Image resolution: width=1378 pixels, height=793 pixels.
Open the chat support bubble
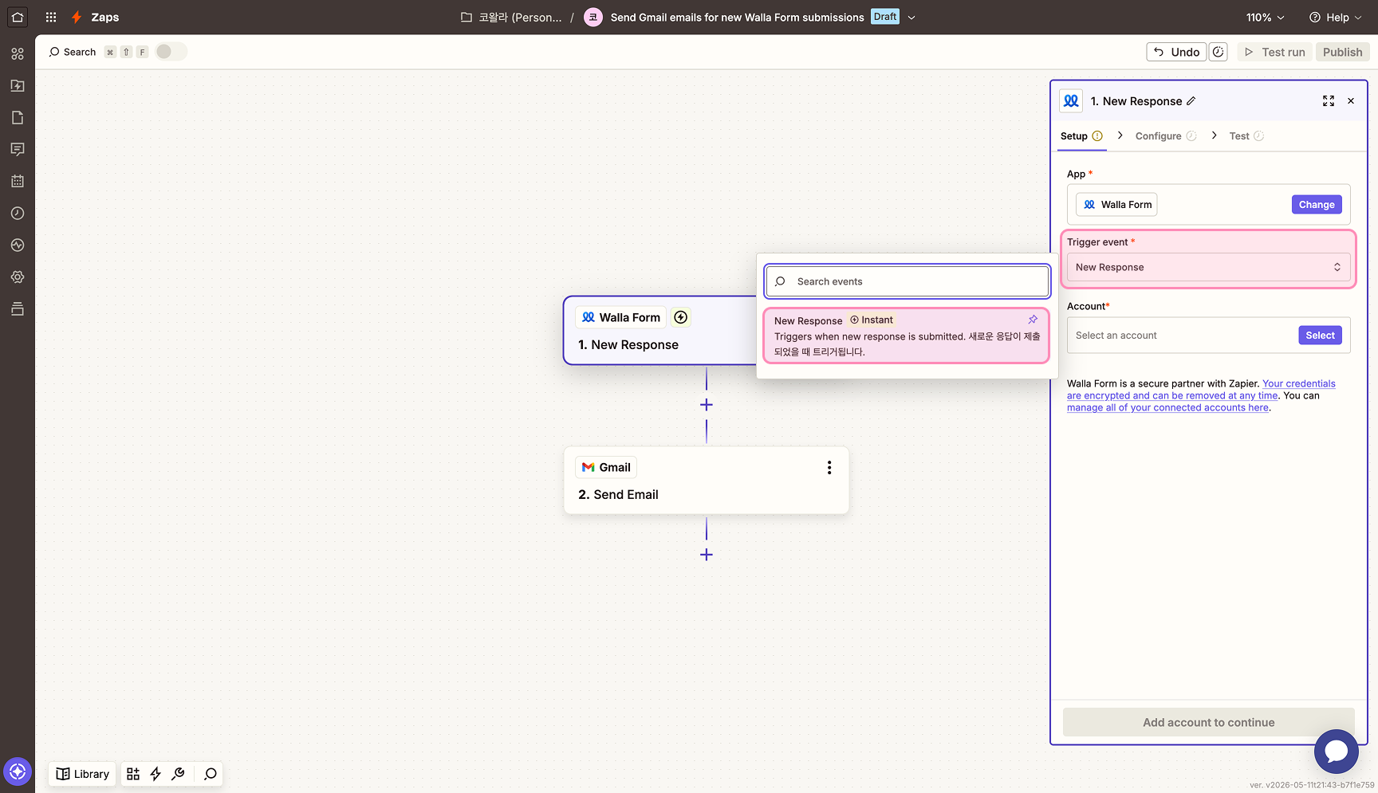click(1336, 751)
